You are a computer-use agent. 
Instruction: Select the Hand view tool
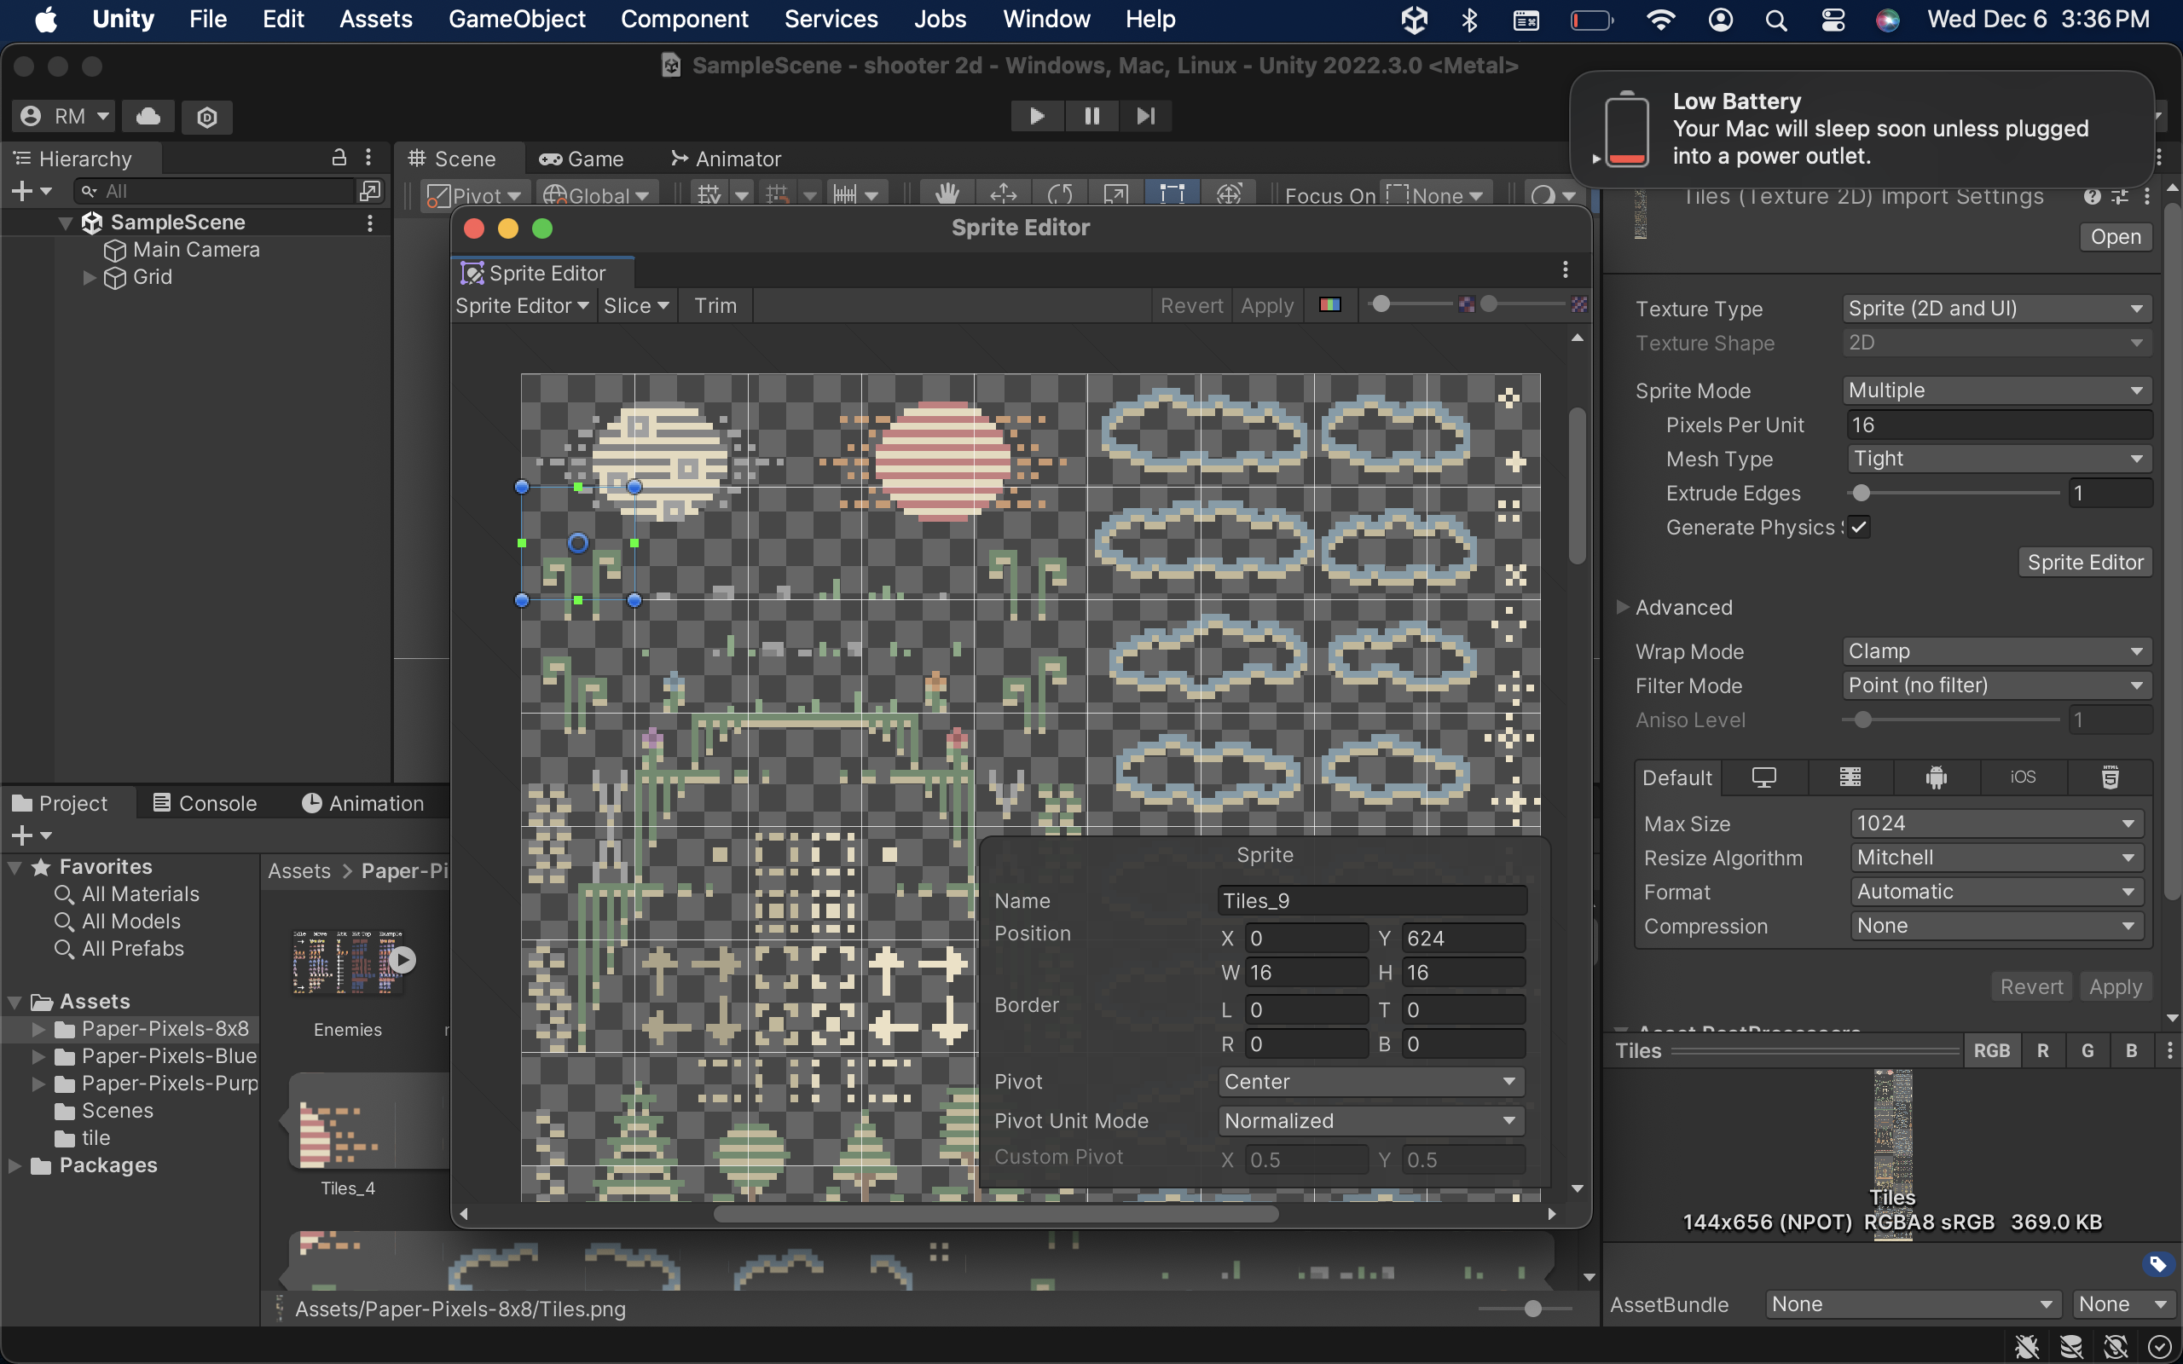(947, 193)
